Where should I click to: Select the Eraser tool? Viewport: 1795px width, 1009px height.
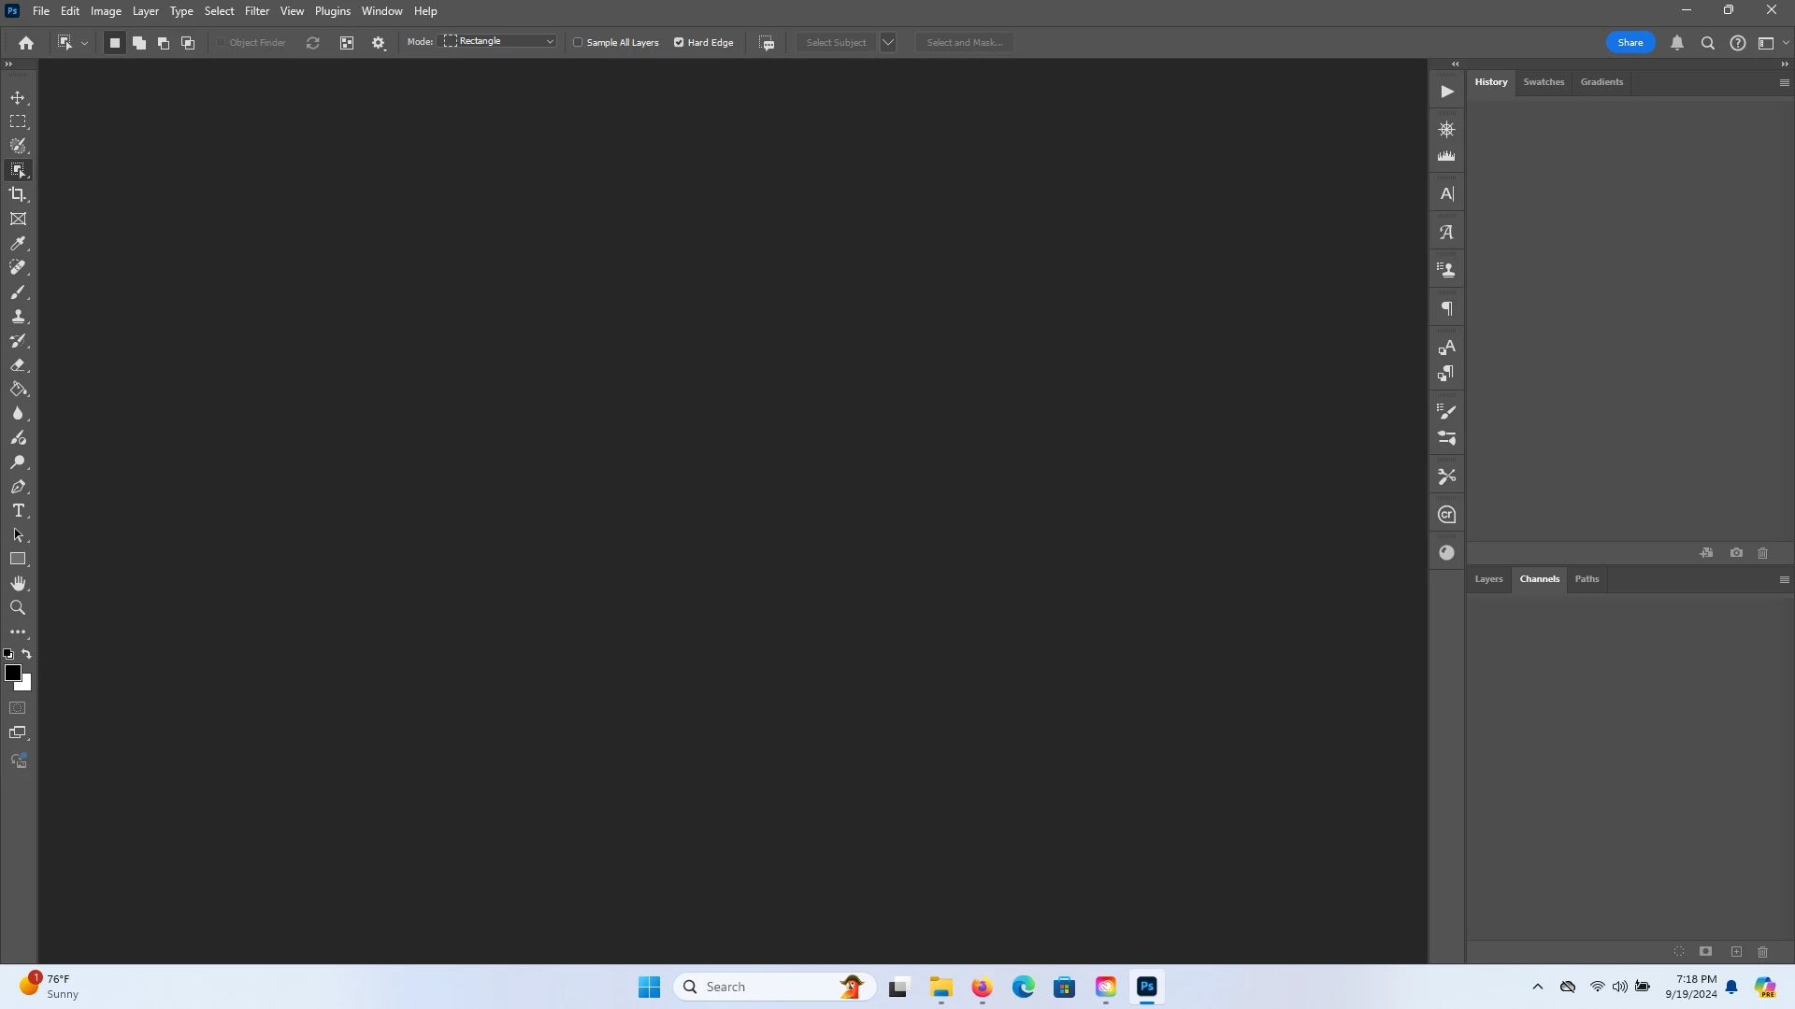[x=18, y=365]
